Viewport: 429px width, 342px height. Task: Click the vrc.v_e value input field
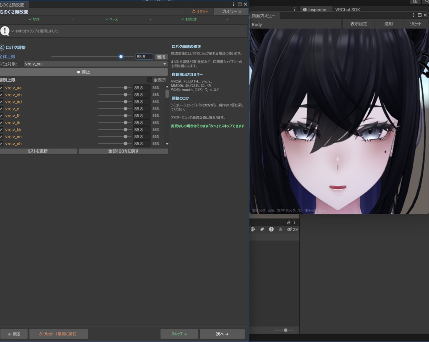tap(142, 109)
